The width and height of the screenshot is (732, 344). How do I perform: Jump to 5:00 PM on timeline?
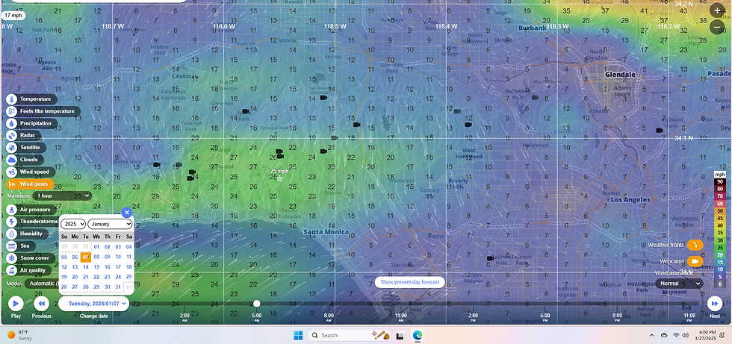(545, 317)
